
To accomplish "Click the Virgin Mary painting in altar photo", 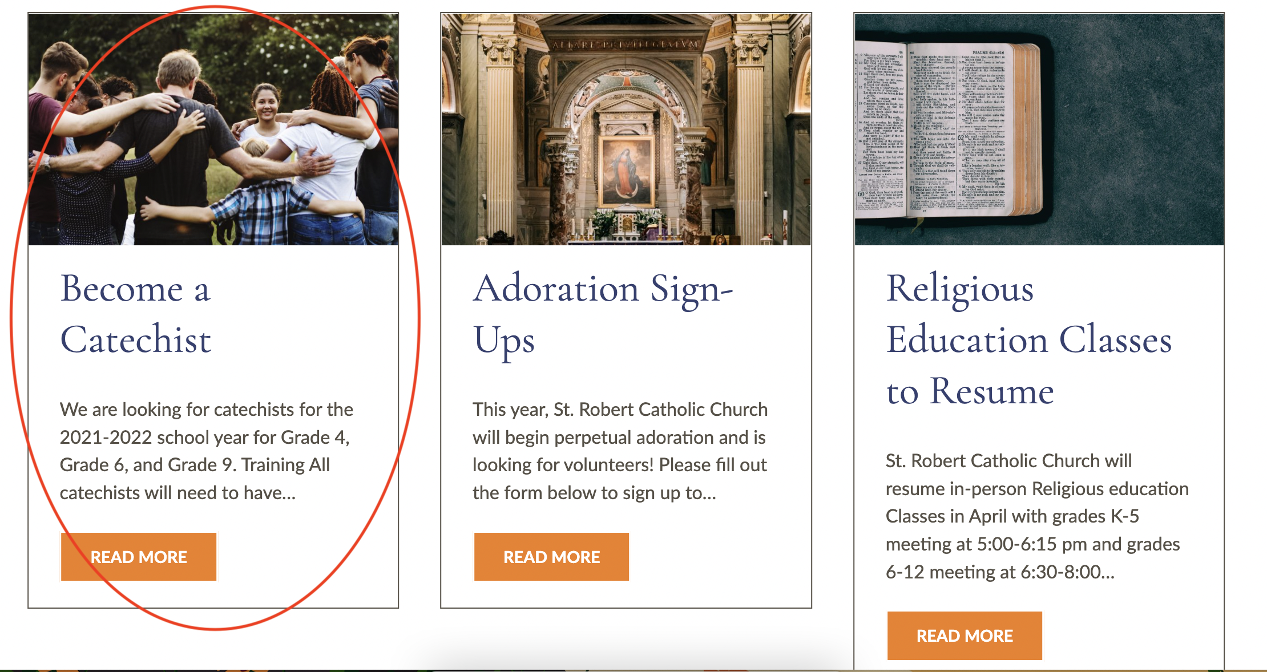I will [x=626, y=170].
